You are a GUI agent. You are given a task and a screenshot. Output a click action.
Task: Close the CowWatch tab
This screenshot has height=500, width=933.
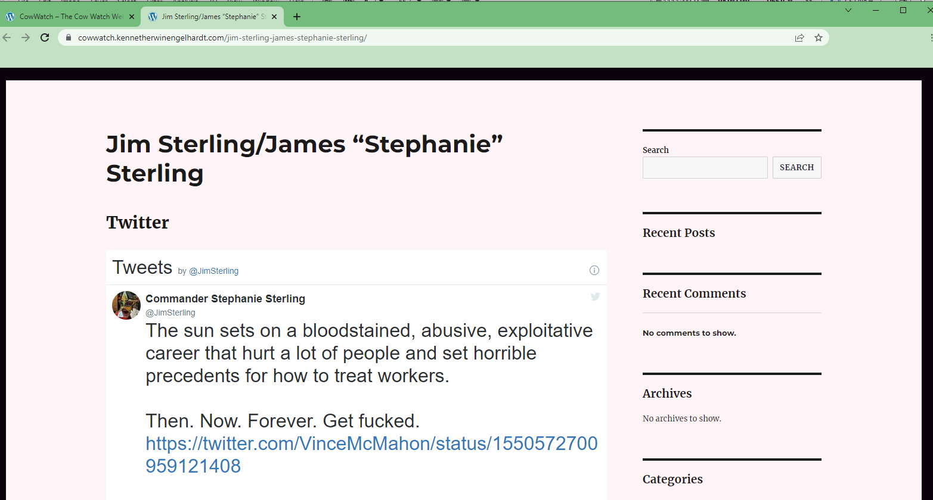[x=132, y=17]
